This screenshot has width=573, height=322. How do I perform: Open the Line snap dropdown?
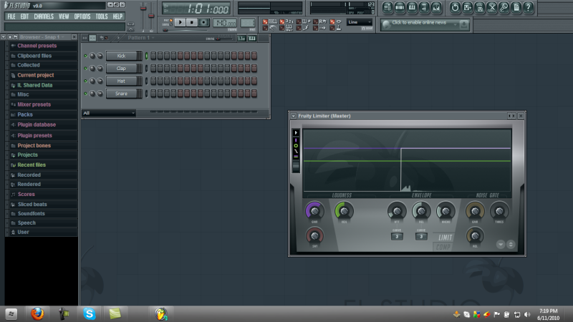point(360,22)
